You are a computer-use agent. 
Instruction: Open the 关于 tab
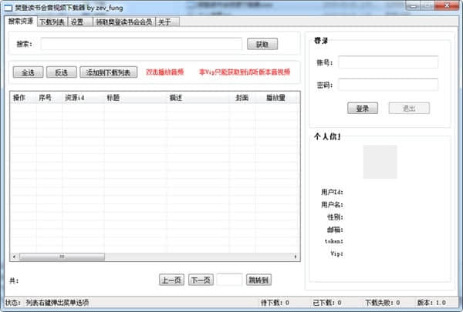tap(167, 22)
